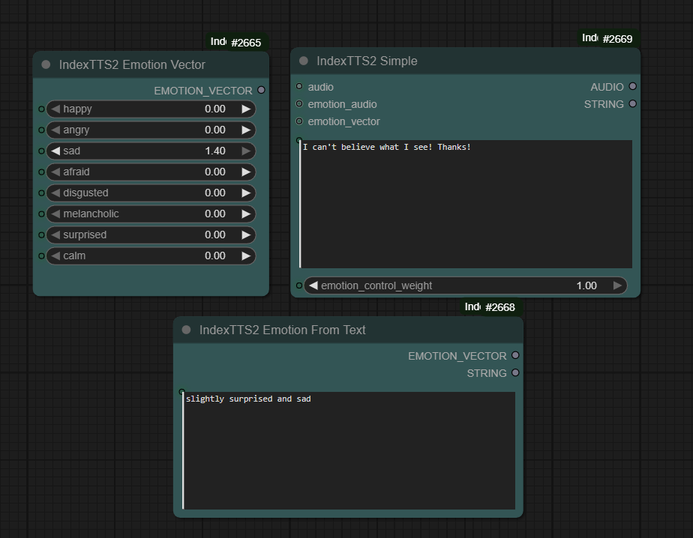The image size is (693, 538).
Task: Click the STRING output on Emotion From Text node
Action: tap(515, 373)
